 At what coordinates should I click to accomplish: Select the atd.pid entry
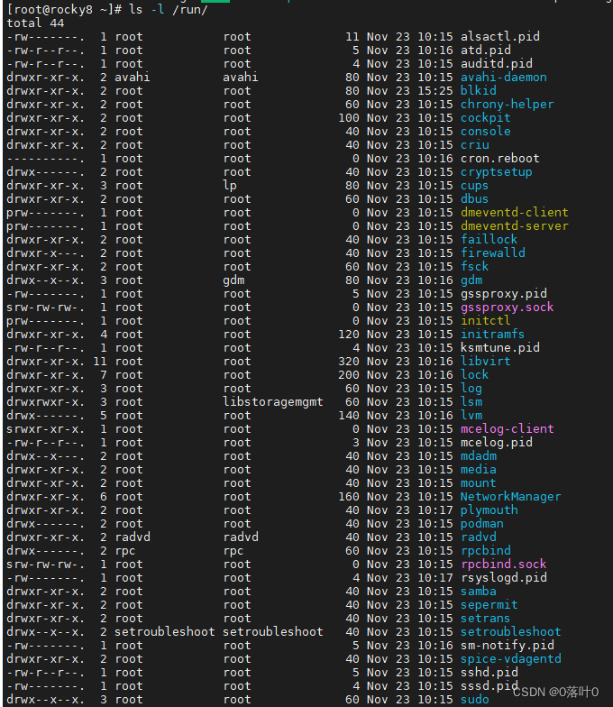(x=485, y=50)
